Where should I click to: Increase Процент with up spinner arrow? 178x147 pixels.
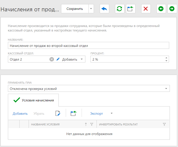[166, 58]
